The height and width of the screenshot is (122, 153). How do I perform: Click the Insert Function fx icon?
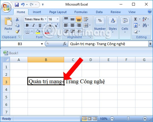coord(65,44)
